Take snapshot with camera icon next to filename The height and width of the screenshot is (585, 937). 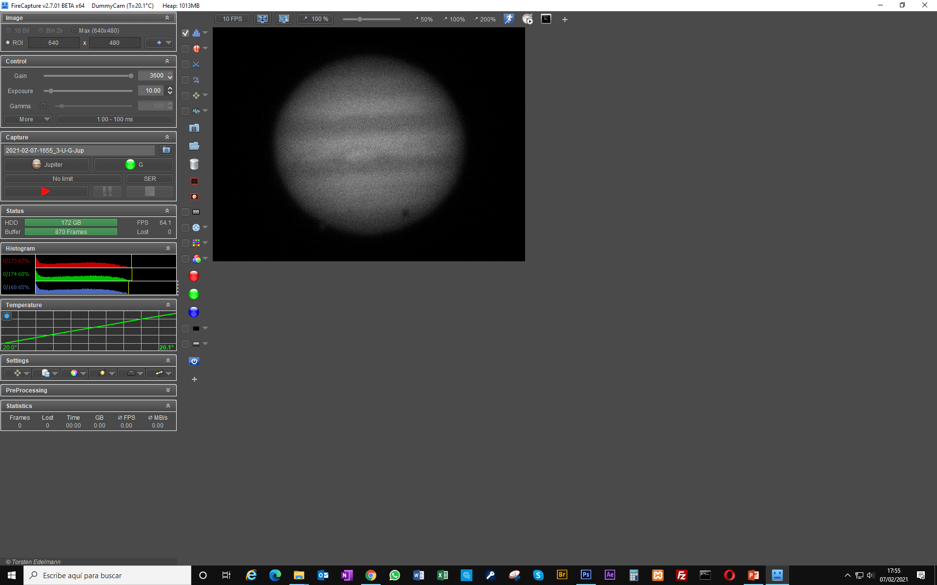(166, 150)
